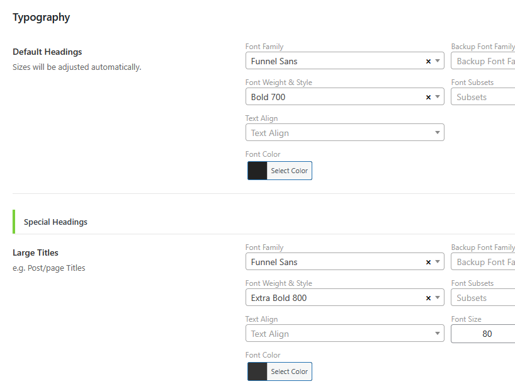Open Default Headings Font Family dropdown arrow
515x391 pixels.
point(438,61)
